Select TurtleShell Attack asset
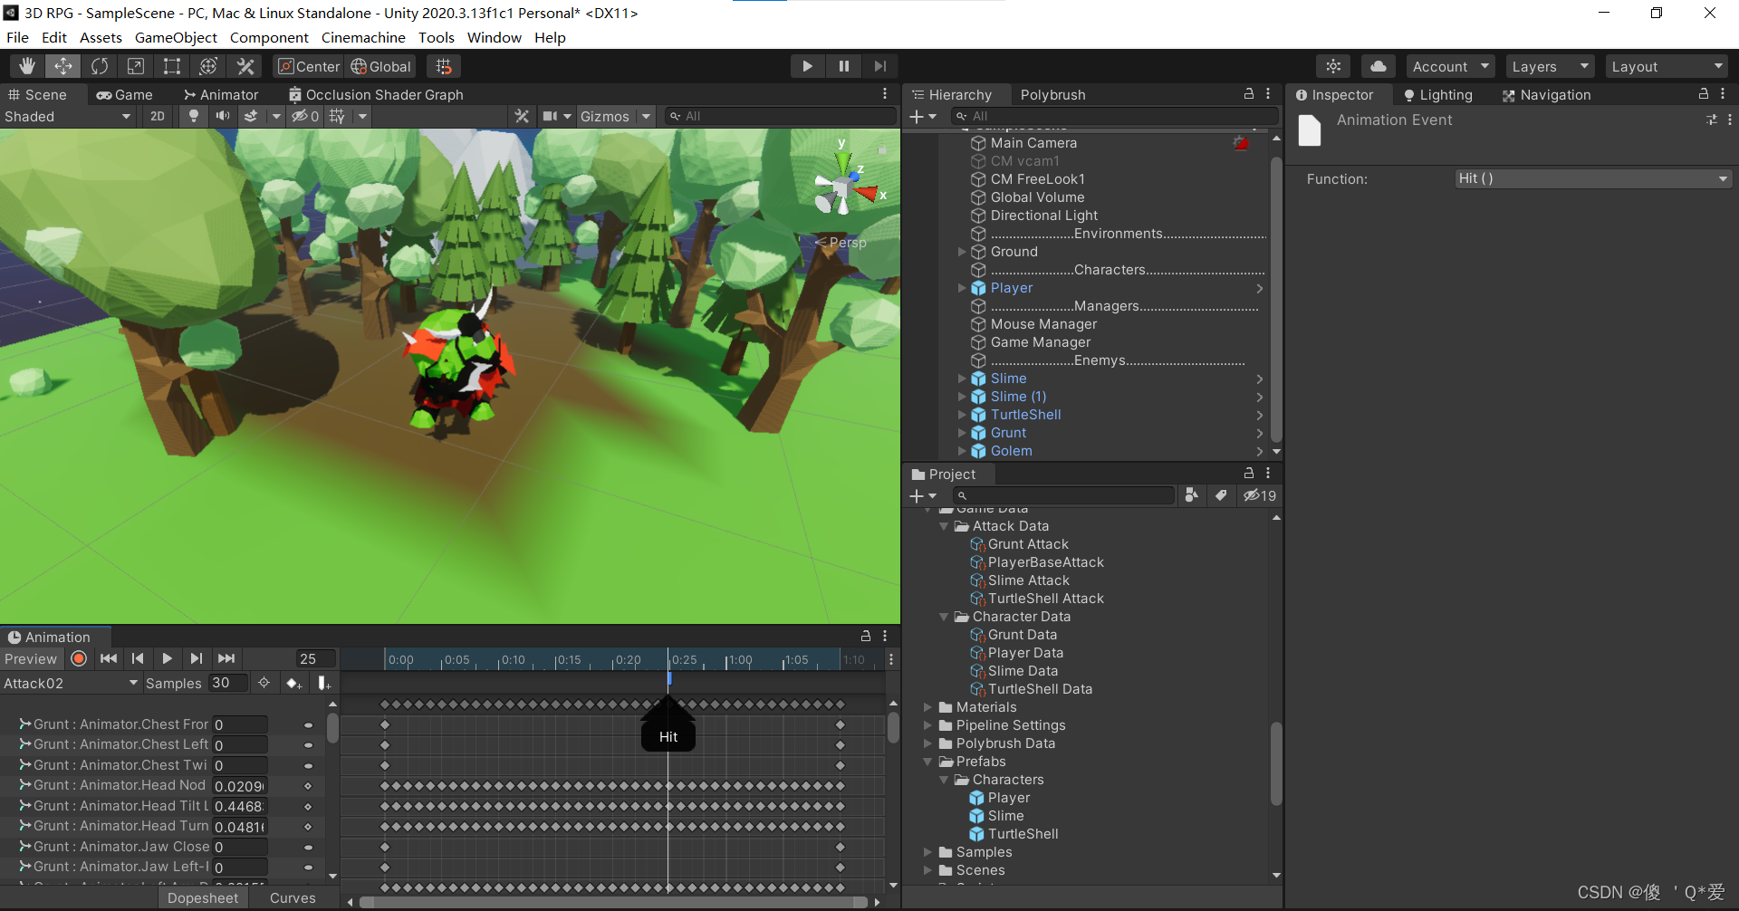This screenshot has width=1739, height=911. (x=1045, y=599)
